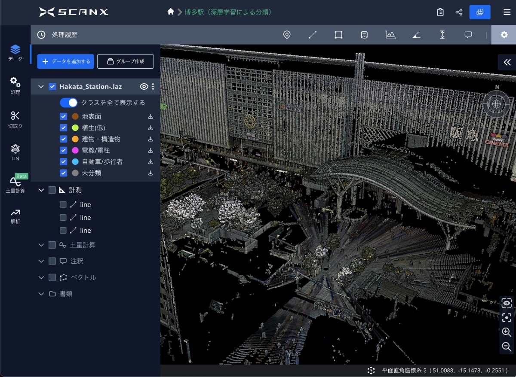Uncheck the 地表面 class checkbox
The width and height of the screenshot is (516, 377).
(64, 116)
